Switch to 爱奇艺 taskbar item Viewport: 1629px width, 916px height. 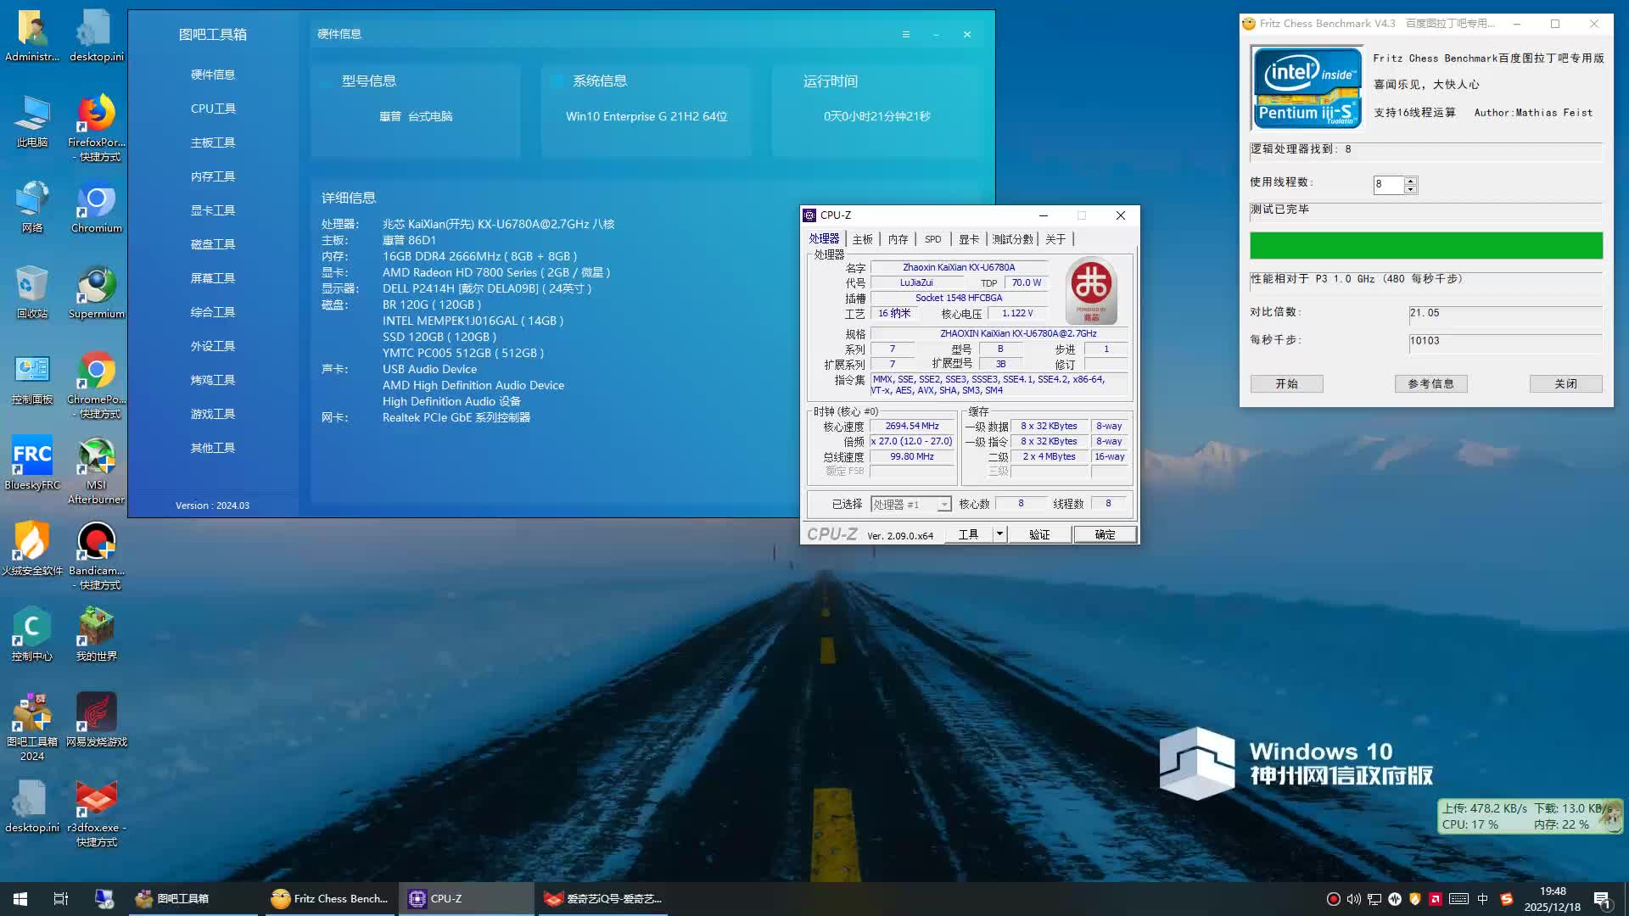603,899
